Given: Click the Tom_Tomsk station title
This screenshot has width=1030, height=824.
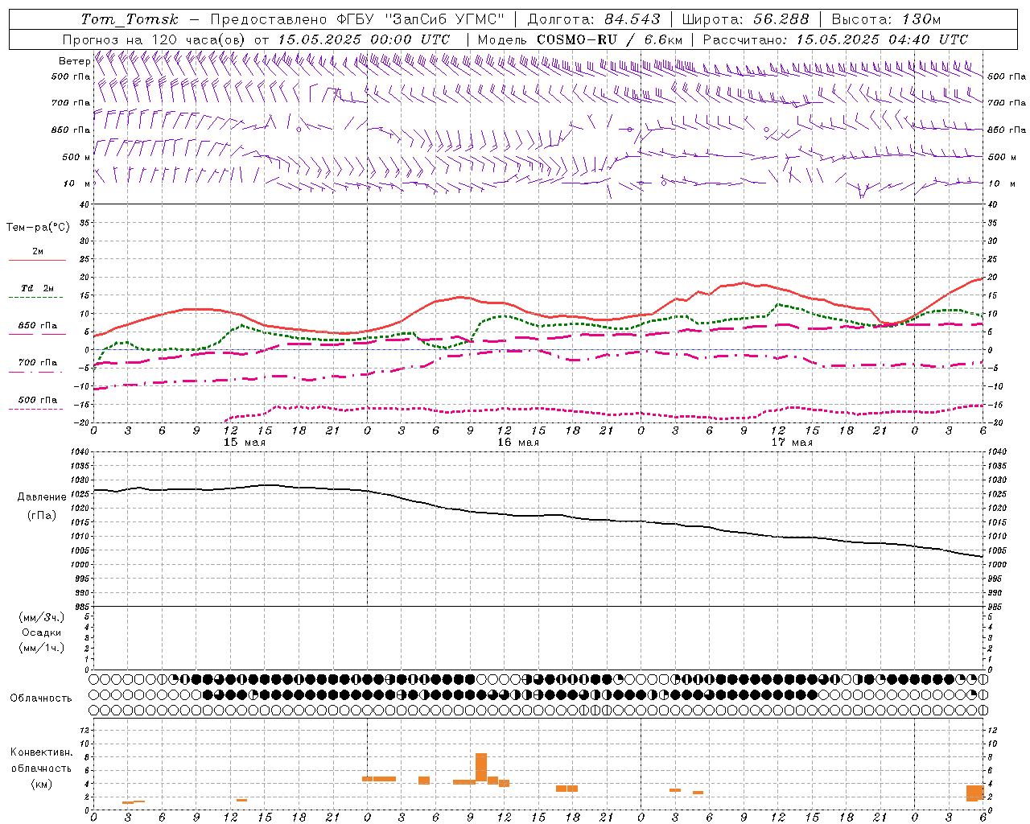Looking at the screenshot, I should click(x=130, y=19).
